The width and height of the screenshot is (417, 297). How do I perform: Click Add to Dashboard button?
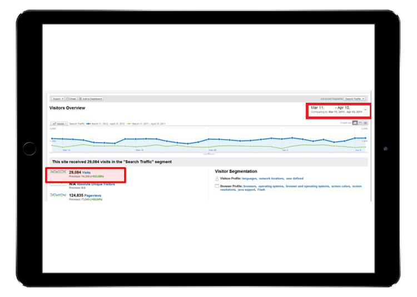point(91,99)
